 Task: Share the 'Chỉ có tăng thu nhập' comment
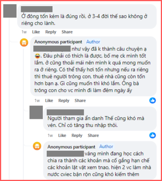point(93,135)
